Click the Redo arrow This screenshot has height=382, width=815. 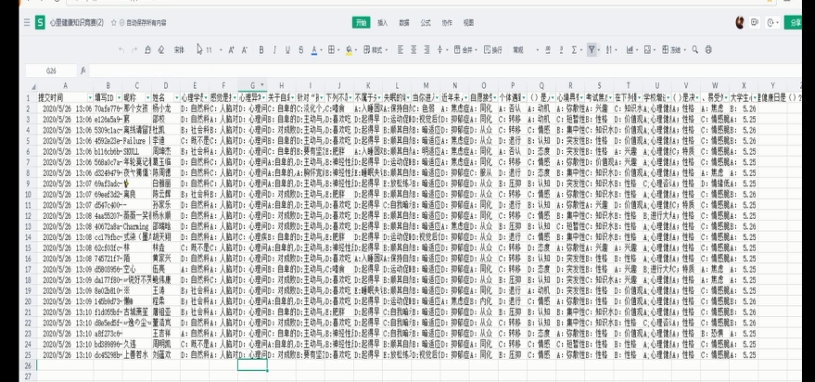point(134,50)
